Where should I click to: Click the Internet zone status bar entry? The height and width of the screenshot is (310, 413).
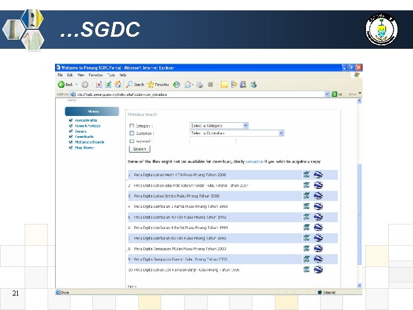coord(326,292)
